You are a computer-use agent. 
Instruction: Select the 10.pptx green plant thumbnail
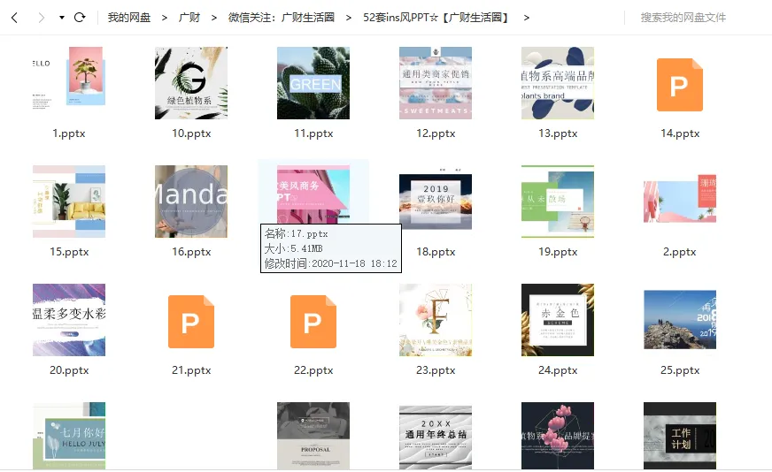tap(191, 83)
